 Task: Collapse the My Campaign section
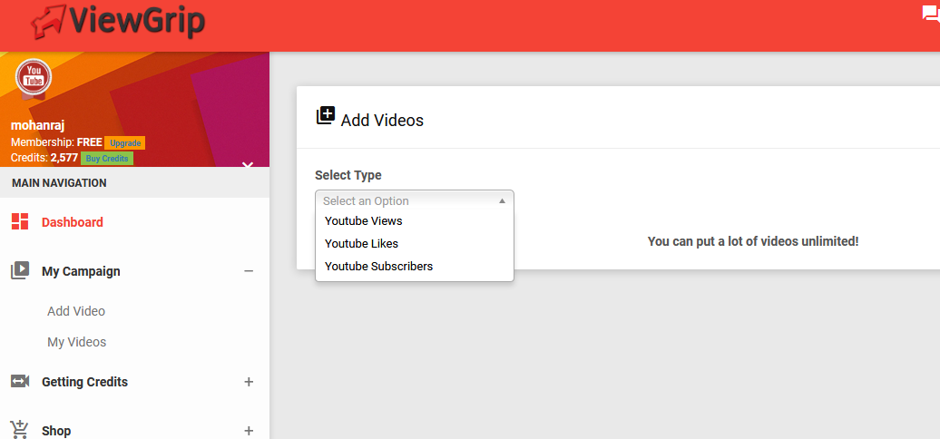click(x=249, y=271)
